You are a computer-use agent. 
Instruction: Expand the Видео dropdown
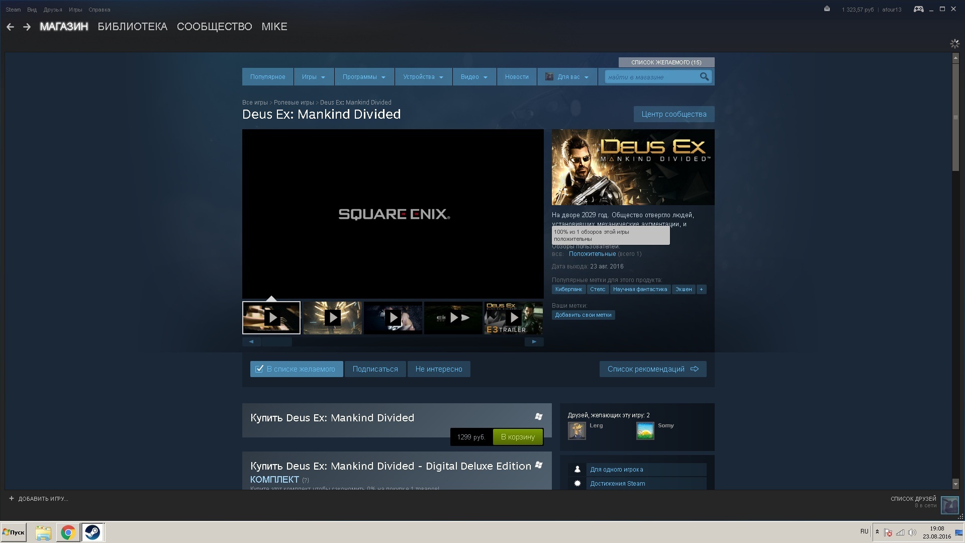pos(474,77)
